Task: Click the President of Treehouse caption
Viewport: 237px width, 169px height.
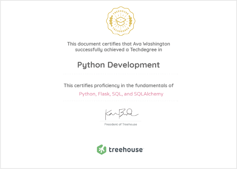Action: coord(121,124)
